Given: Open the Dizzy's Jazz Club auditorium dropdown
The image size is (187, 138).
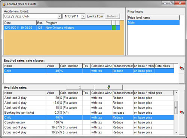Looking at the screenshot, I should (x=59, y=16).
